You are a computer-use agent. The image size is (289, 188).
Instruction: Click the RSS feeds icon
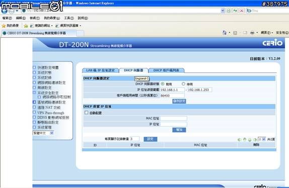235,33
